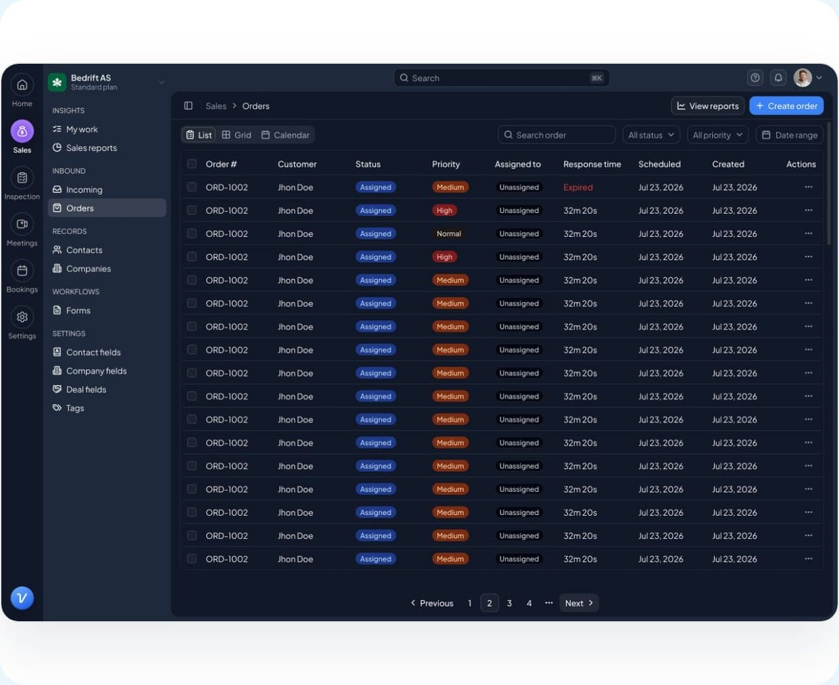Click the Orders breadcrumb text
The image size is (839, 685).
coord(256,106)
